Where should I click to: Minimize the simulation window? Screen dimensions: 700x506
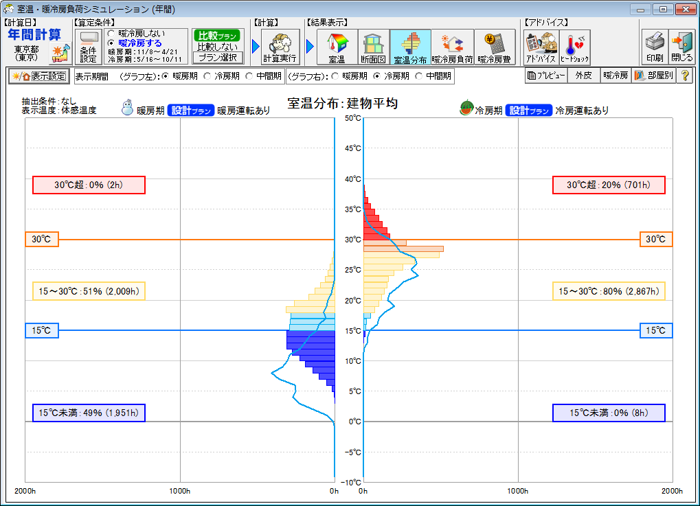click(640, 10)
